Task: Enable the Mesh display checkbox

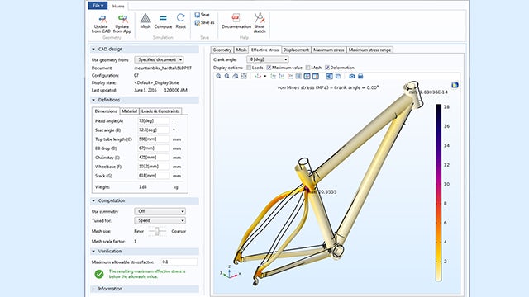Action: coord(307,68)
